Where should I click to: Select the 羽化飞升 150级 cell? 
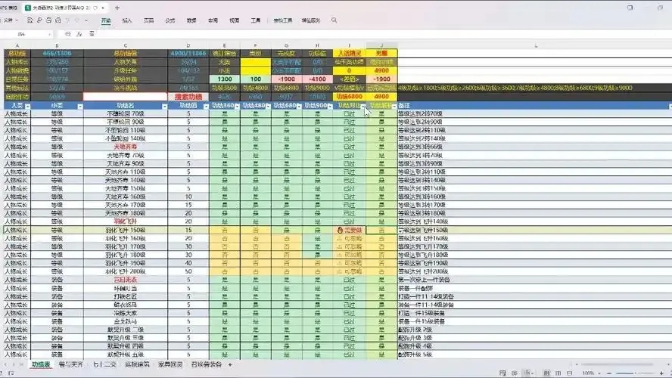(126, 231)
